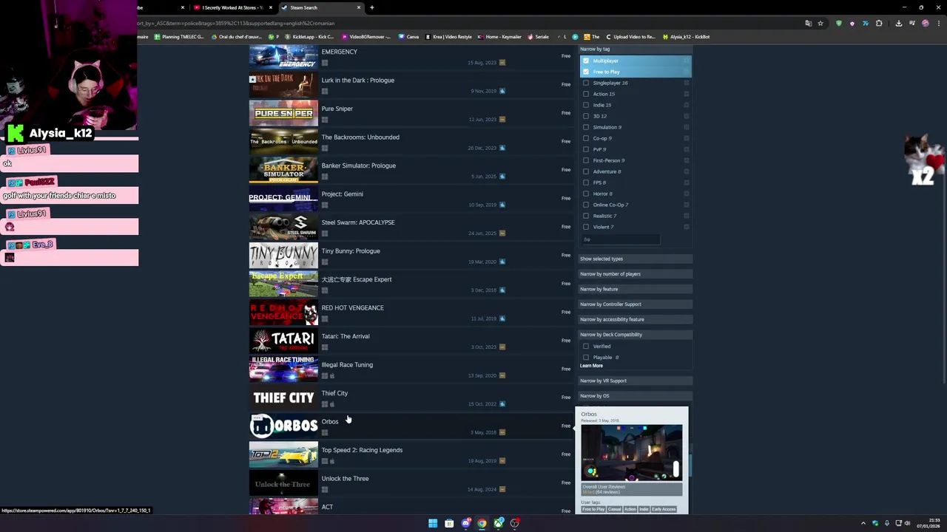Open Chrome from the taskbar

point(482,523)
